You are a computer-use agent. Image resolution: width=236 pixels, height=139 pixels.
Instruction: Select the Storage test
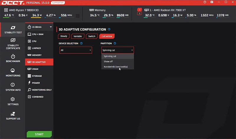[x=39, y=76]
